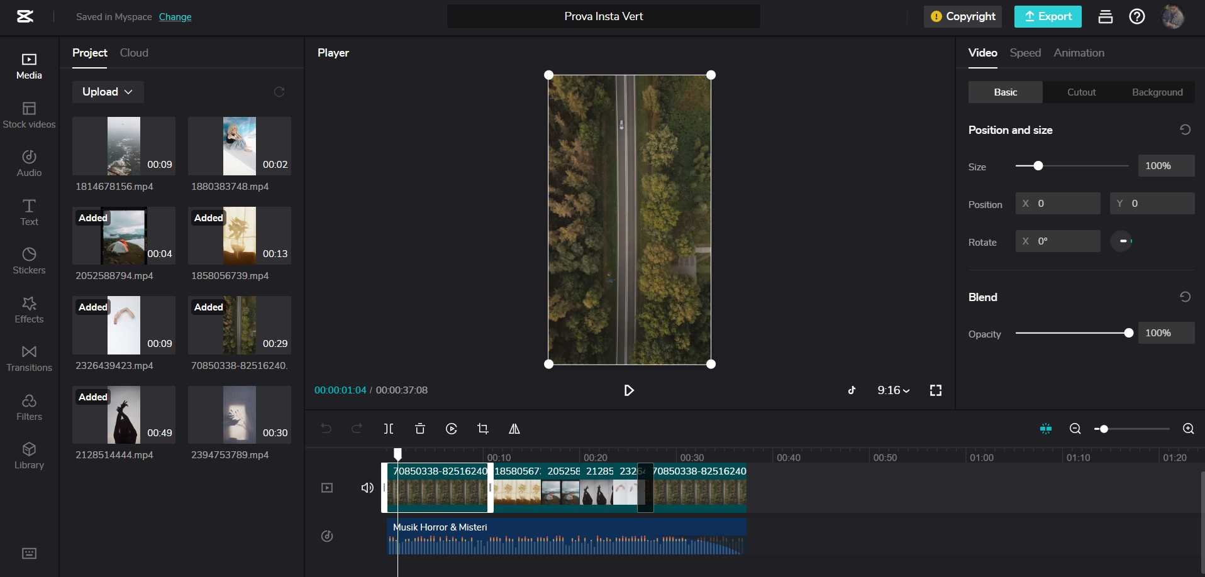Open the Upload dropdown
Image resolution: width=1205 pixels, height=577 pixels.
[108, 92]
